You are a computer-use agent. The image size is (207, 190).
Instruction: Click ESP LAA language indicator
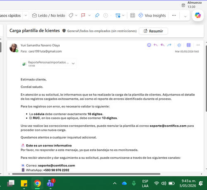point(145,183)
